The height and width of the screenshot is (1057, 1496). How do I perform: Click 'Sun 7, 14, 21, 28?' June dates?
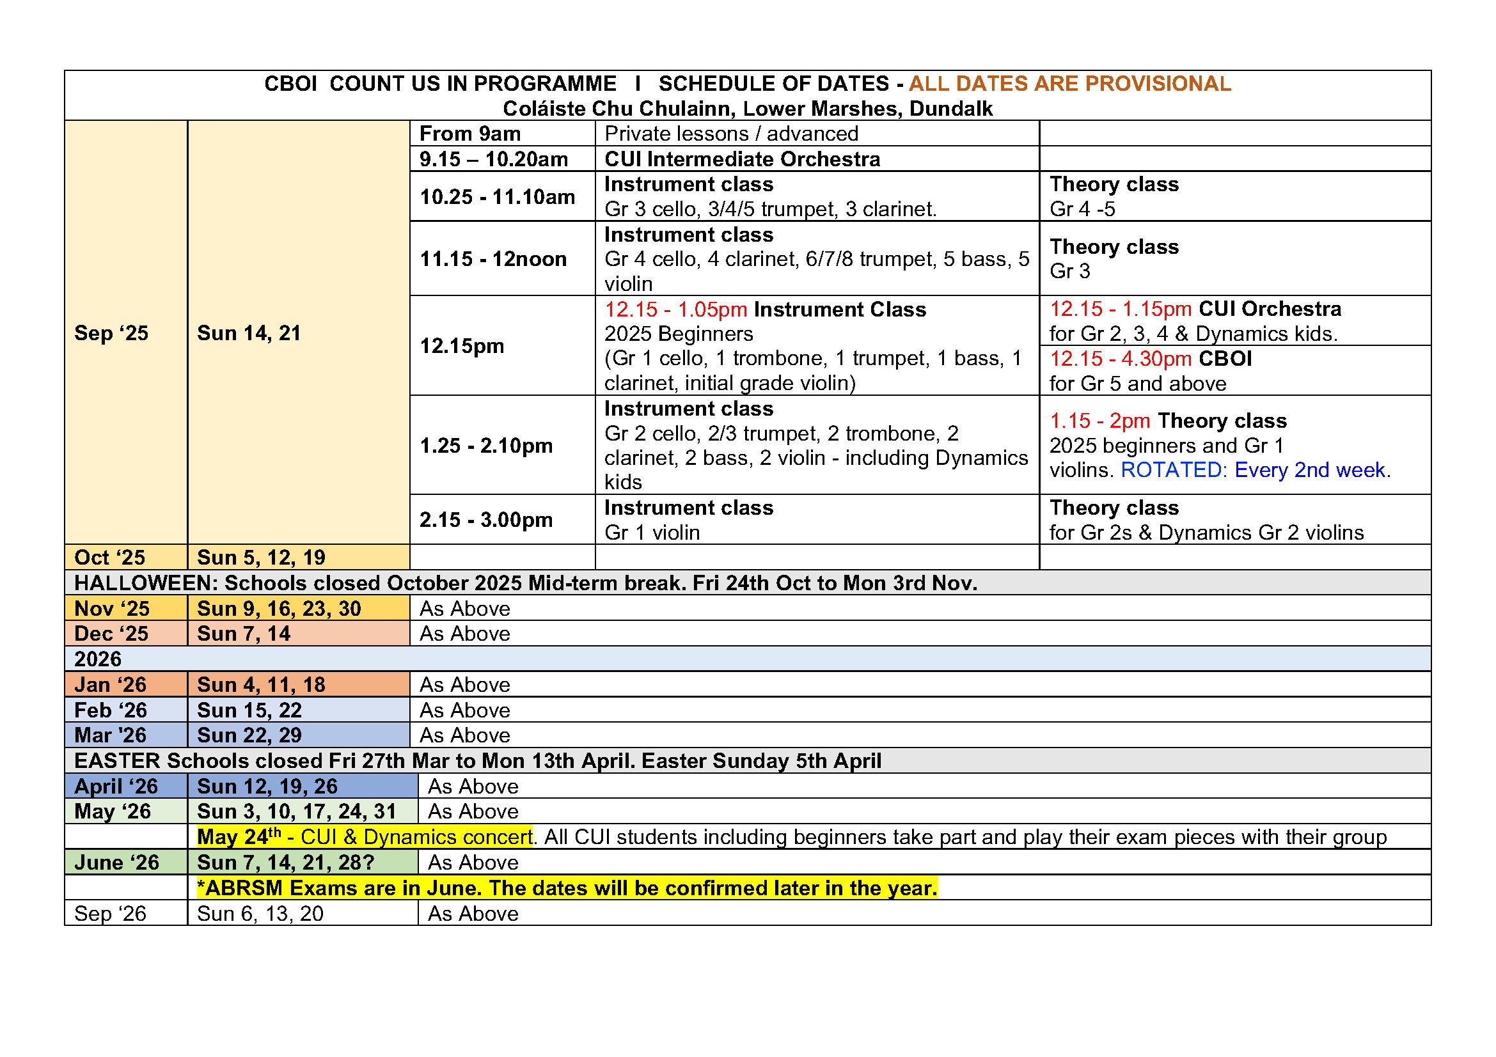[285, 863]
